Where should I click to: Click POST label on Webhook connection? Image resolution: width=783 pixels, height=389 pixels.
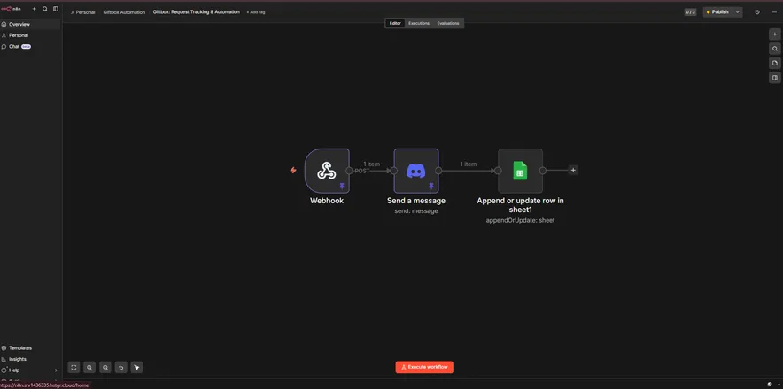click(362, 171)
